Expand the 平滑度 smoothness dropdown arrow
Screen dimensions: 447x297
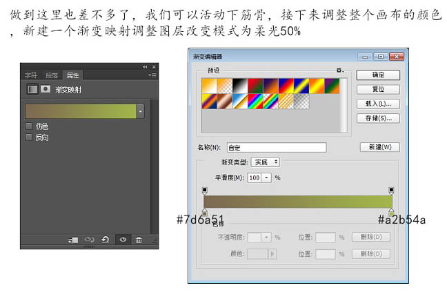pyautogui.click(x=266, y=178)
